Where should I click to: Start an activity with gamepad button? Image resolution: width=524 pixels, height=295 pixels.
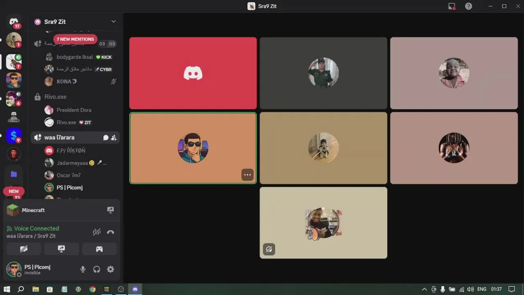(x=99, y=249)
